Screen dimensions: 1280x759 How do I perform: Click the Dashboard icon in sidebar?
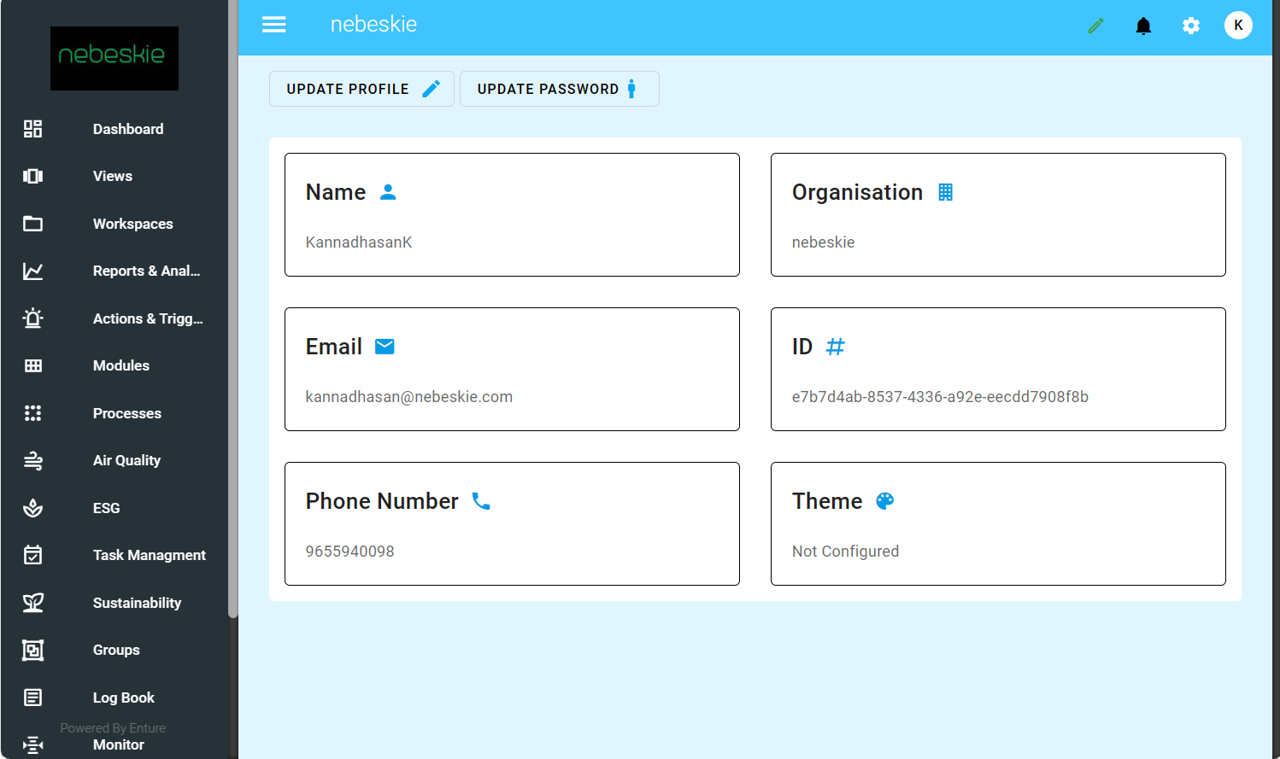point(33,129)
